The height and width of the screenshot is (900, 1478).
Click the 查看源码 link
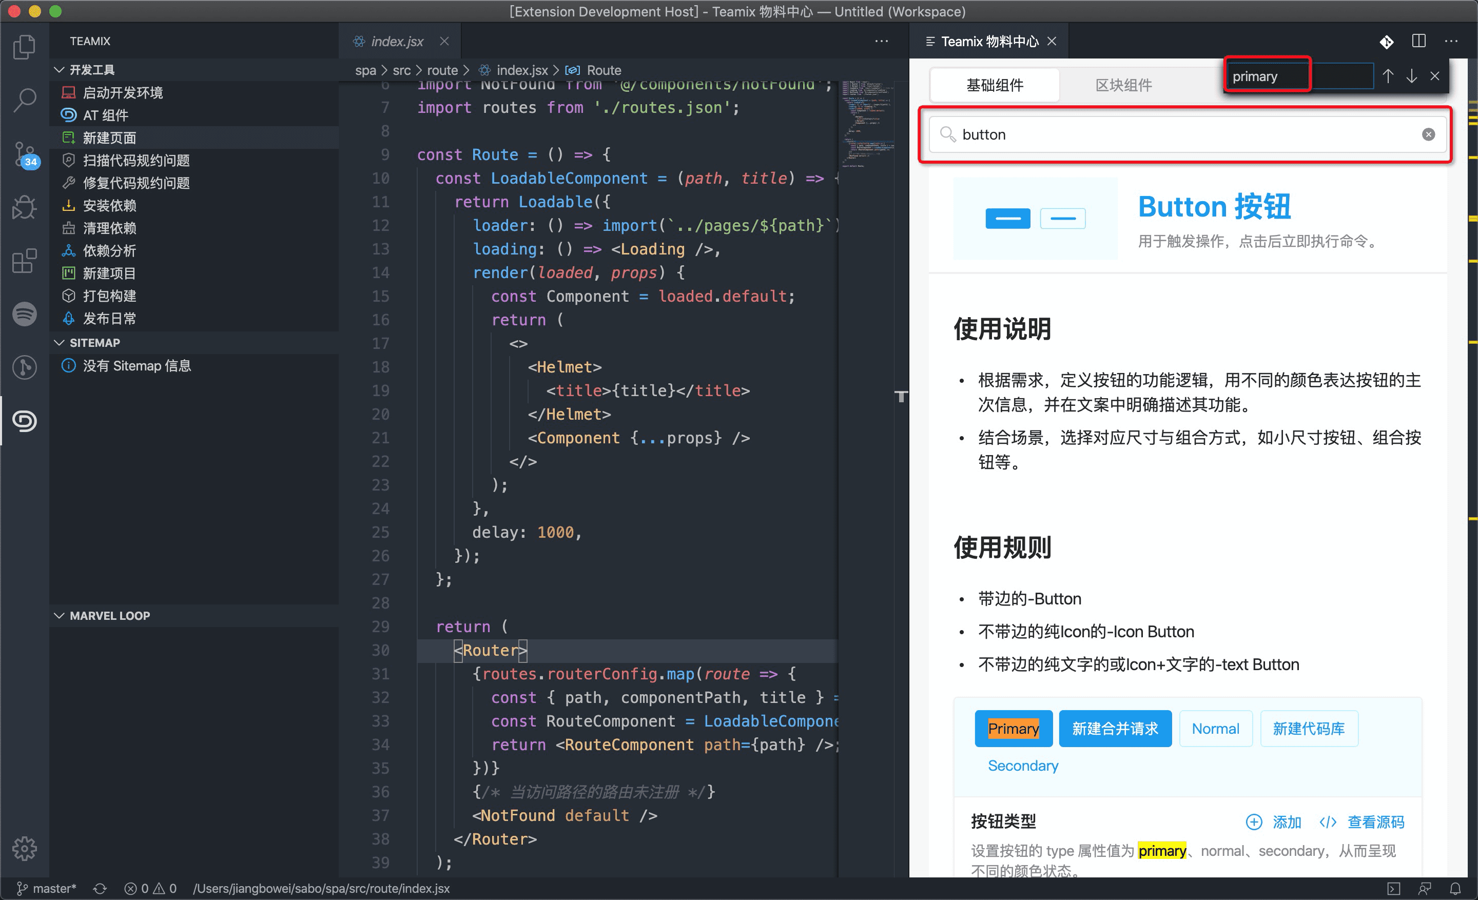pyautogui.click(x=1375, y=821)
